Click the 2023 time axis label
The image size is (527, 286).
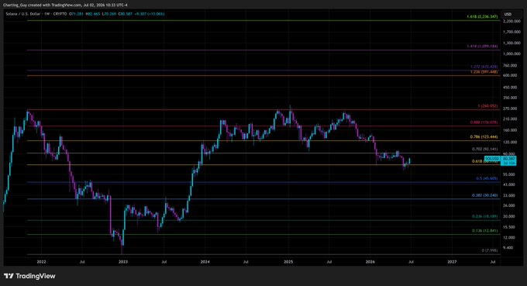click(123, 261)
